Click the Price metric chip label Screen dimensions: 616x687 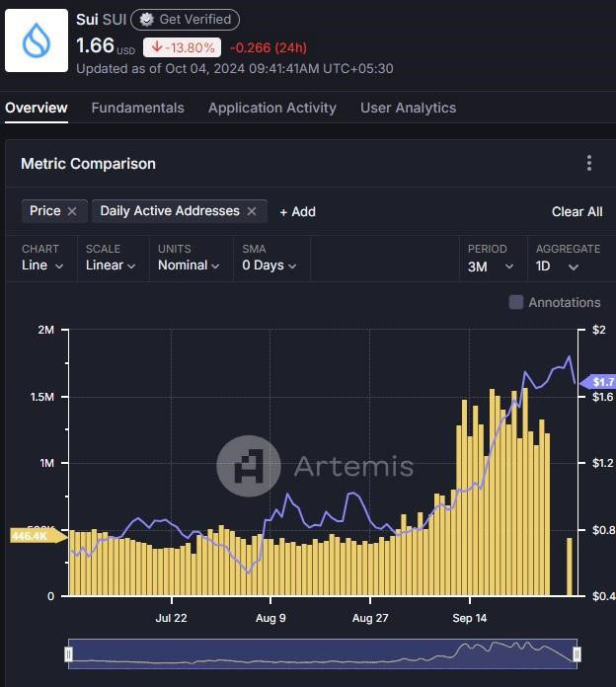(45, 211)
